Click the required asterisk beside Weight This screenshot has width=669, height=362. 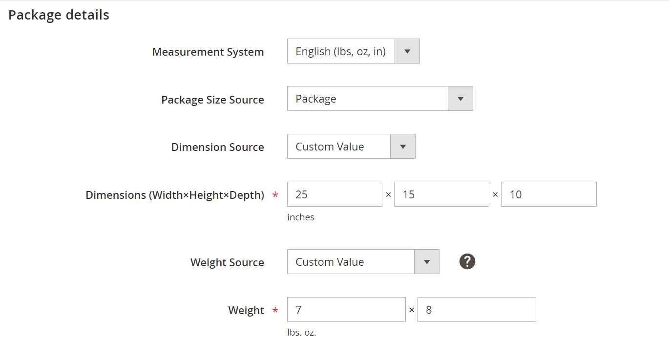(x=275, y=310)
